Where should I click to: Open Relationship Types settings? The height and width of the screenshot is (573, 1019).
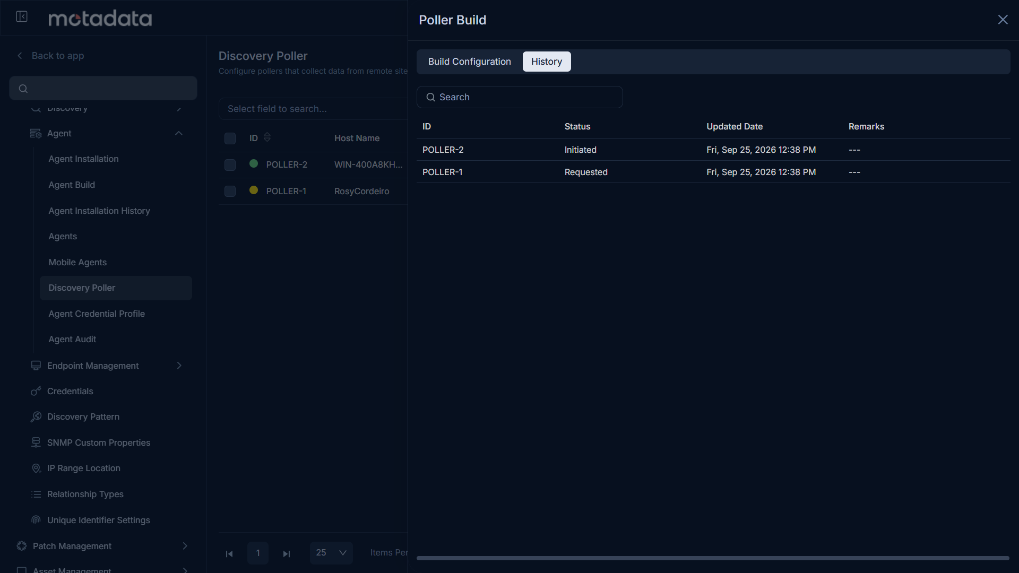[x=85, y=494]
